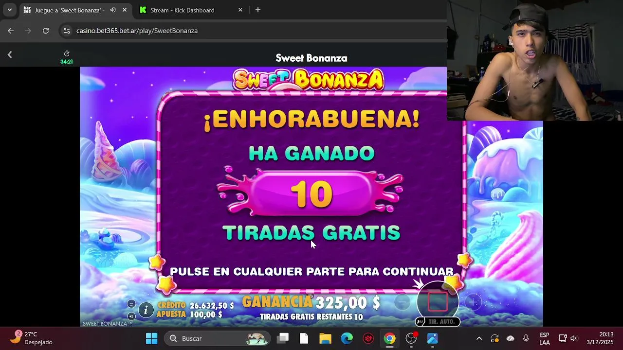Click the TIRADAS GRATIS text
The height and width of the screenshot is (350, 623).
point(311,233)
